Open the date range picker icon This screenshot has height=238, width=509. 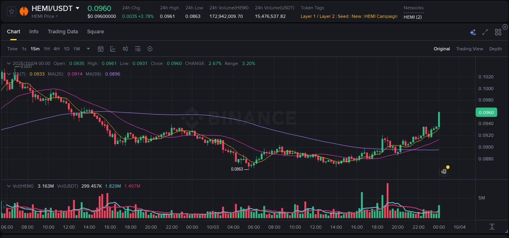click(x=101, y=49)
